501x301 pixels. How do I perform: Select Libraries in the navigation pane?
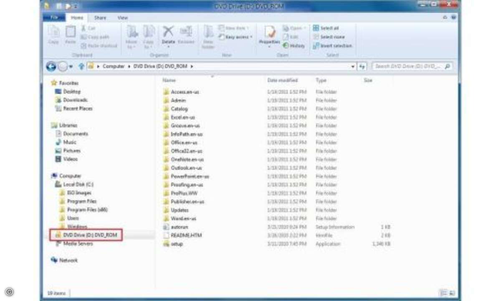pyautogui.click(x=64, y=125)
